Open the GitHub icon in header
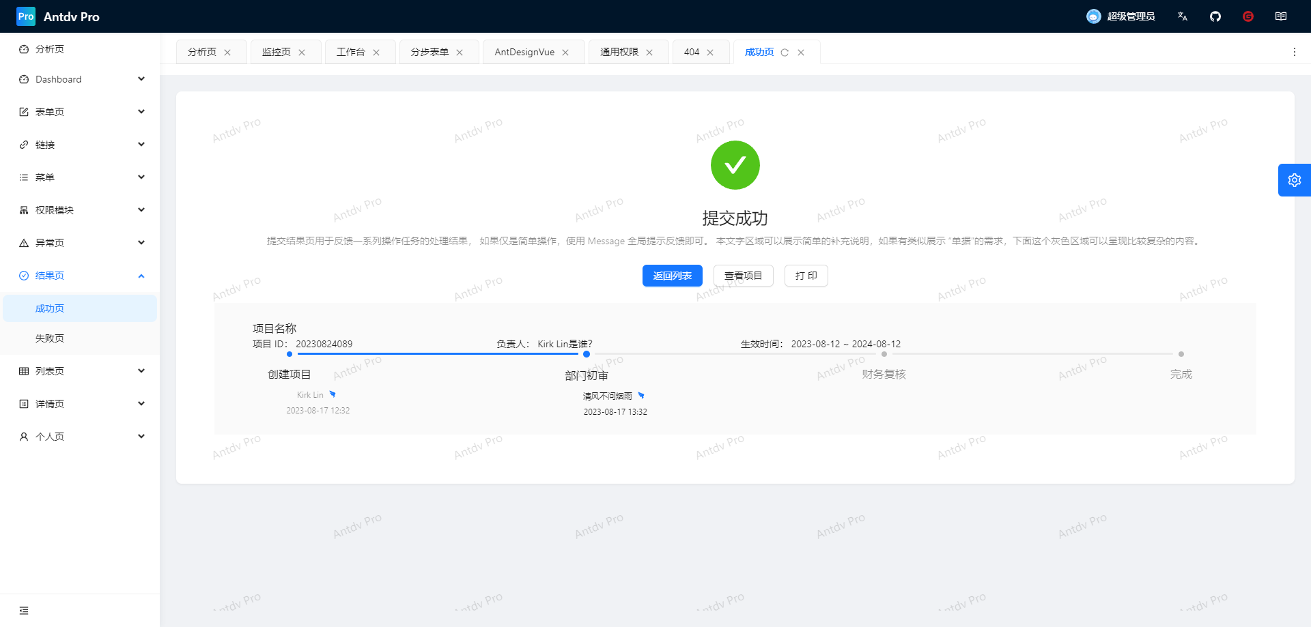The width and height of the screenshot is (1311, 627). point(1215,16)
